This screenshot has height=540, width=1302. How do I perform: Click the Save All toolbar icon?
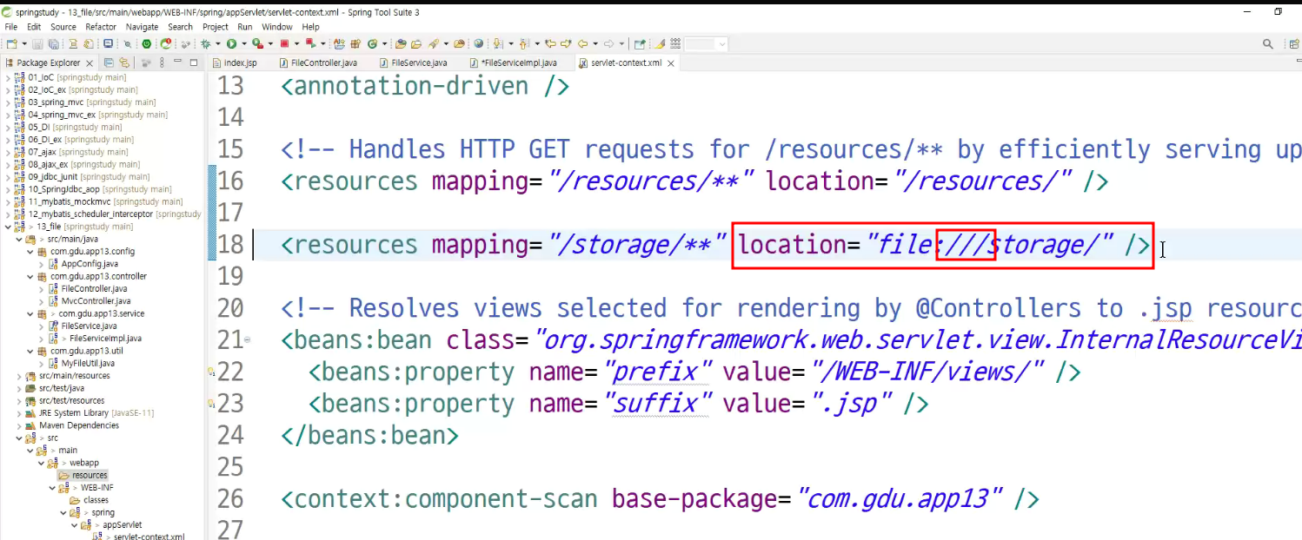(53, 43)
